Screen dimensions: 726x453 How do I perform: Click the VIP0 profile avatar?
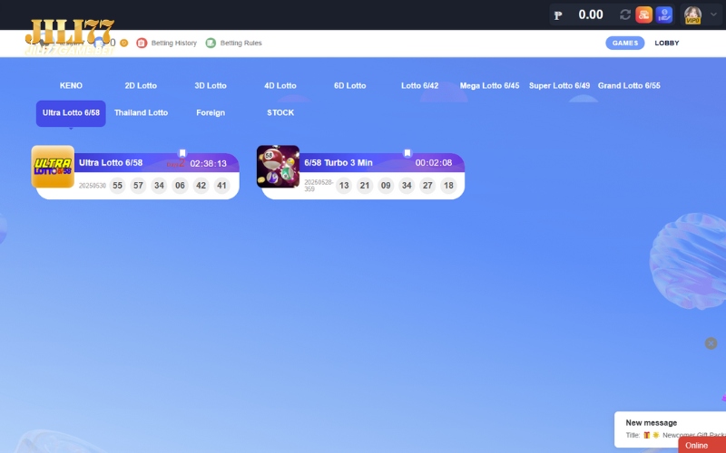point(692,14)
